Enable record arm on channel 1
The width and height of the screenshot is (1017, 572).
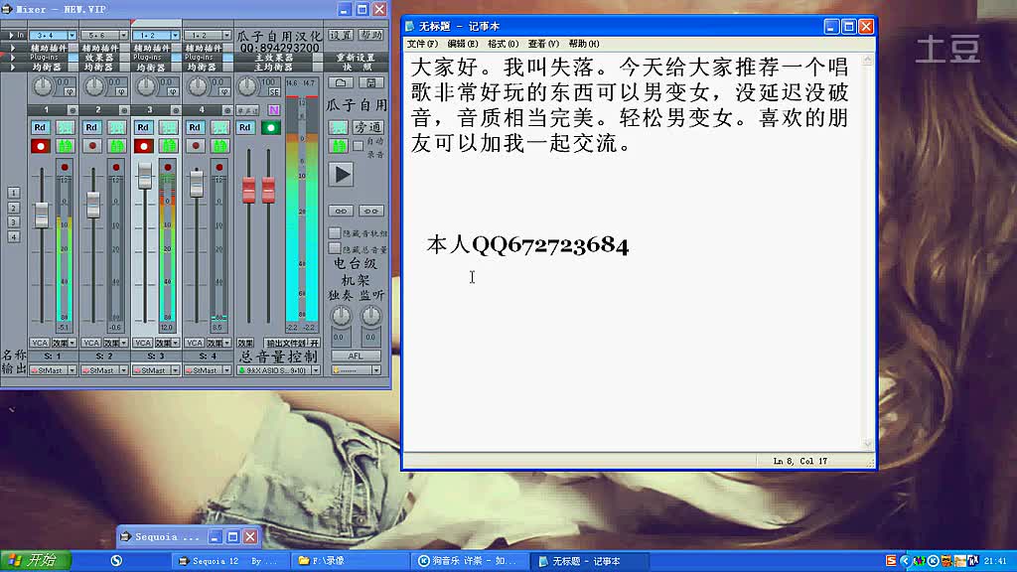coord(40,145)
